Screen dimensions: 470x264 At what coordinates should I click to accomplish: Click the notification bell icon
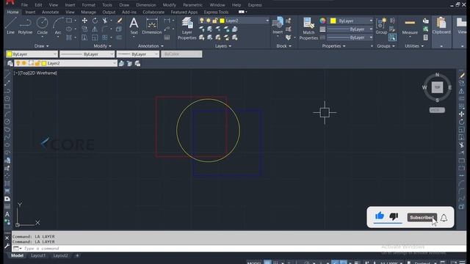coord(444,218)
